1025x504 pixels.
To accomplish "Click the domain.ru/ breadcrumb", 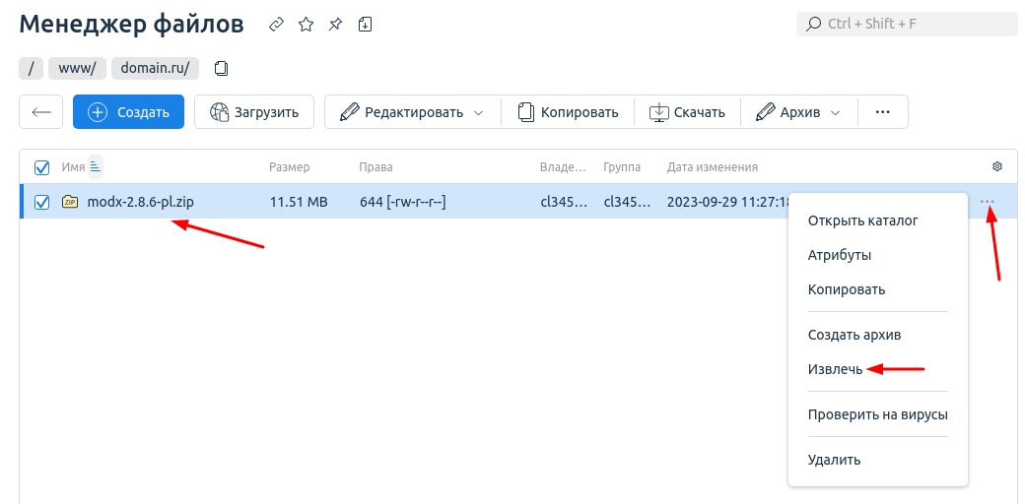I will click(x=155, y=68).
